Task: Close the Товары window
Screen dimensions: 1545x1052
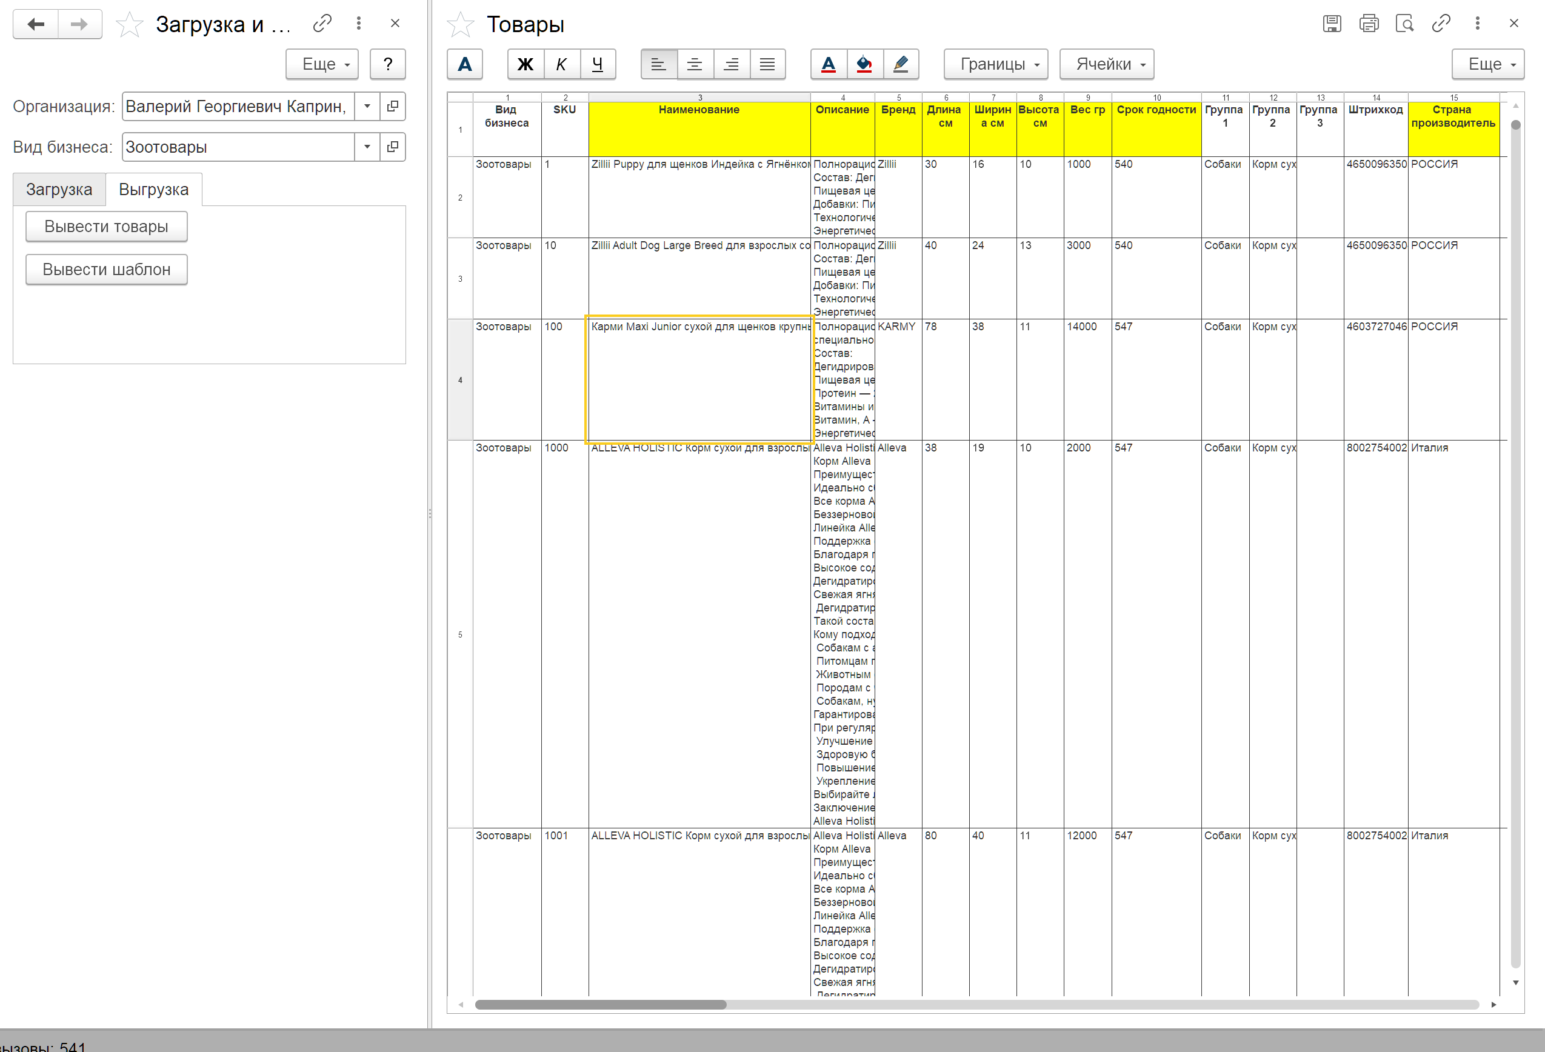Action: (x=1513, y=24)
